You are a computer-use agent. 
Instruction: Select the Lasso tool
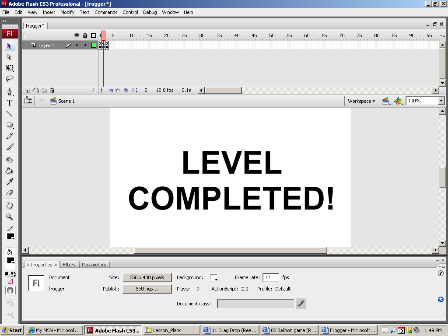[10, 79]
